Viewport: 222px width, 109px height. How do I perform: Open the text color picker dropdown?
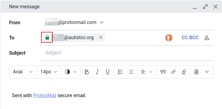click(71, 72)
